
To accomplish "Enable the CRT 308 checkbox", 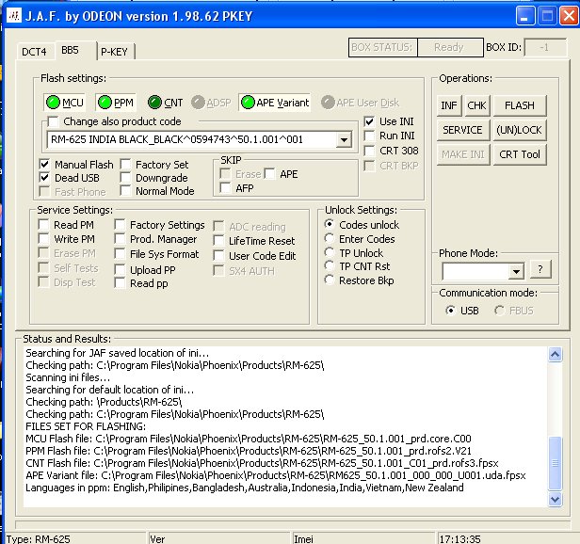I will coord(369,151).
